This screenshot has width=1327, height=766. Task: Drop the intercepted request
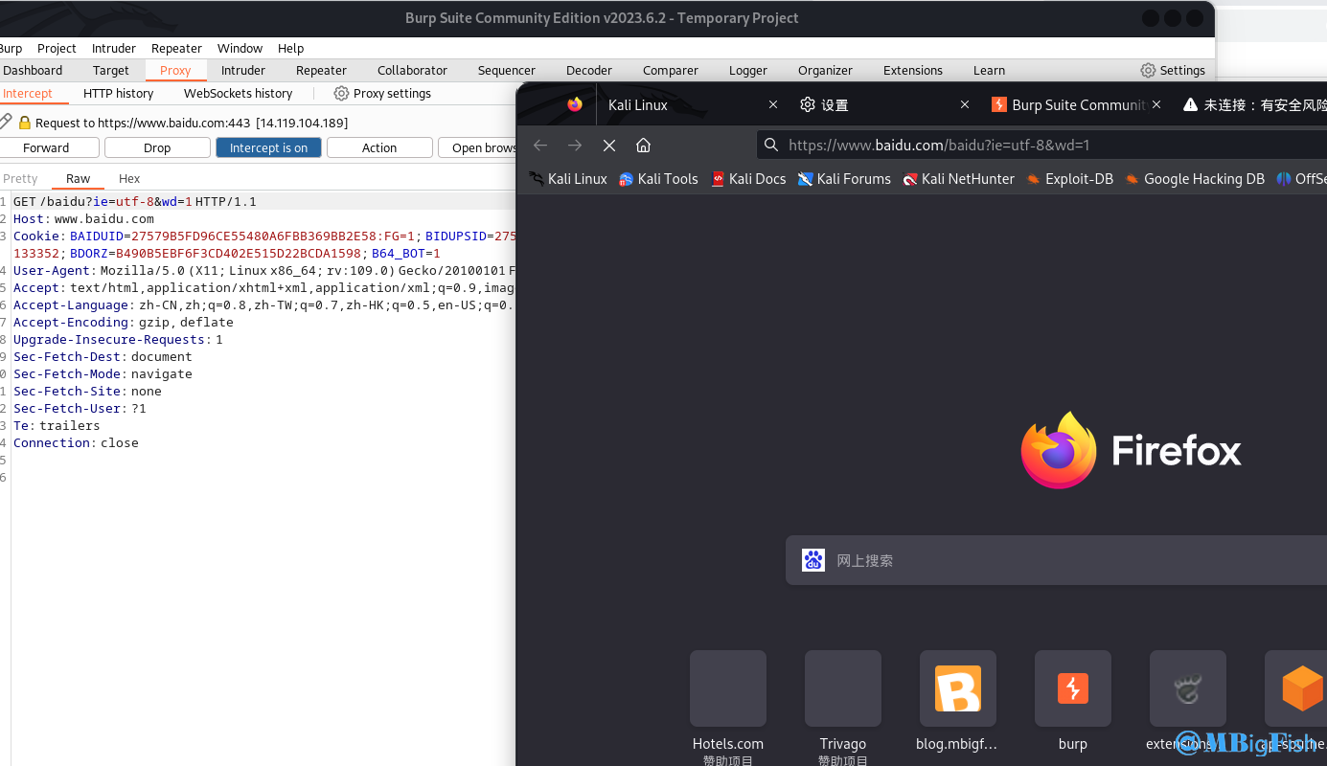point(157,147)
